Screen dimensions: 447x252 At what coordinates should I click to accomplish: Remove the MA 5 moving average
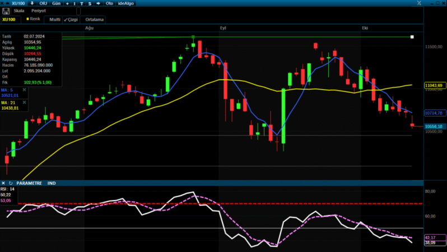24,90
